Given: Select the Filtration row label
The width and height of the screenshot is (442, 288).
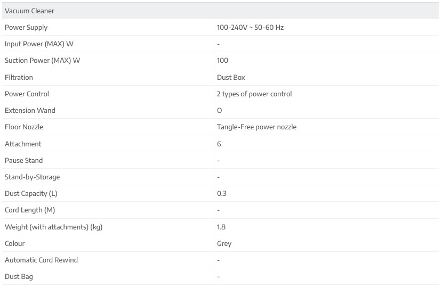Looking at the screenshot, I should click(19, 77).
